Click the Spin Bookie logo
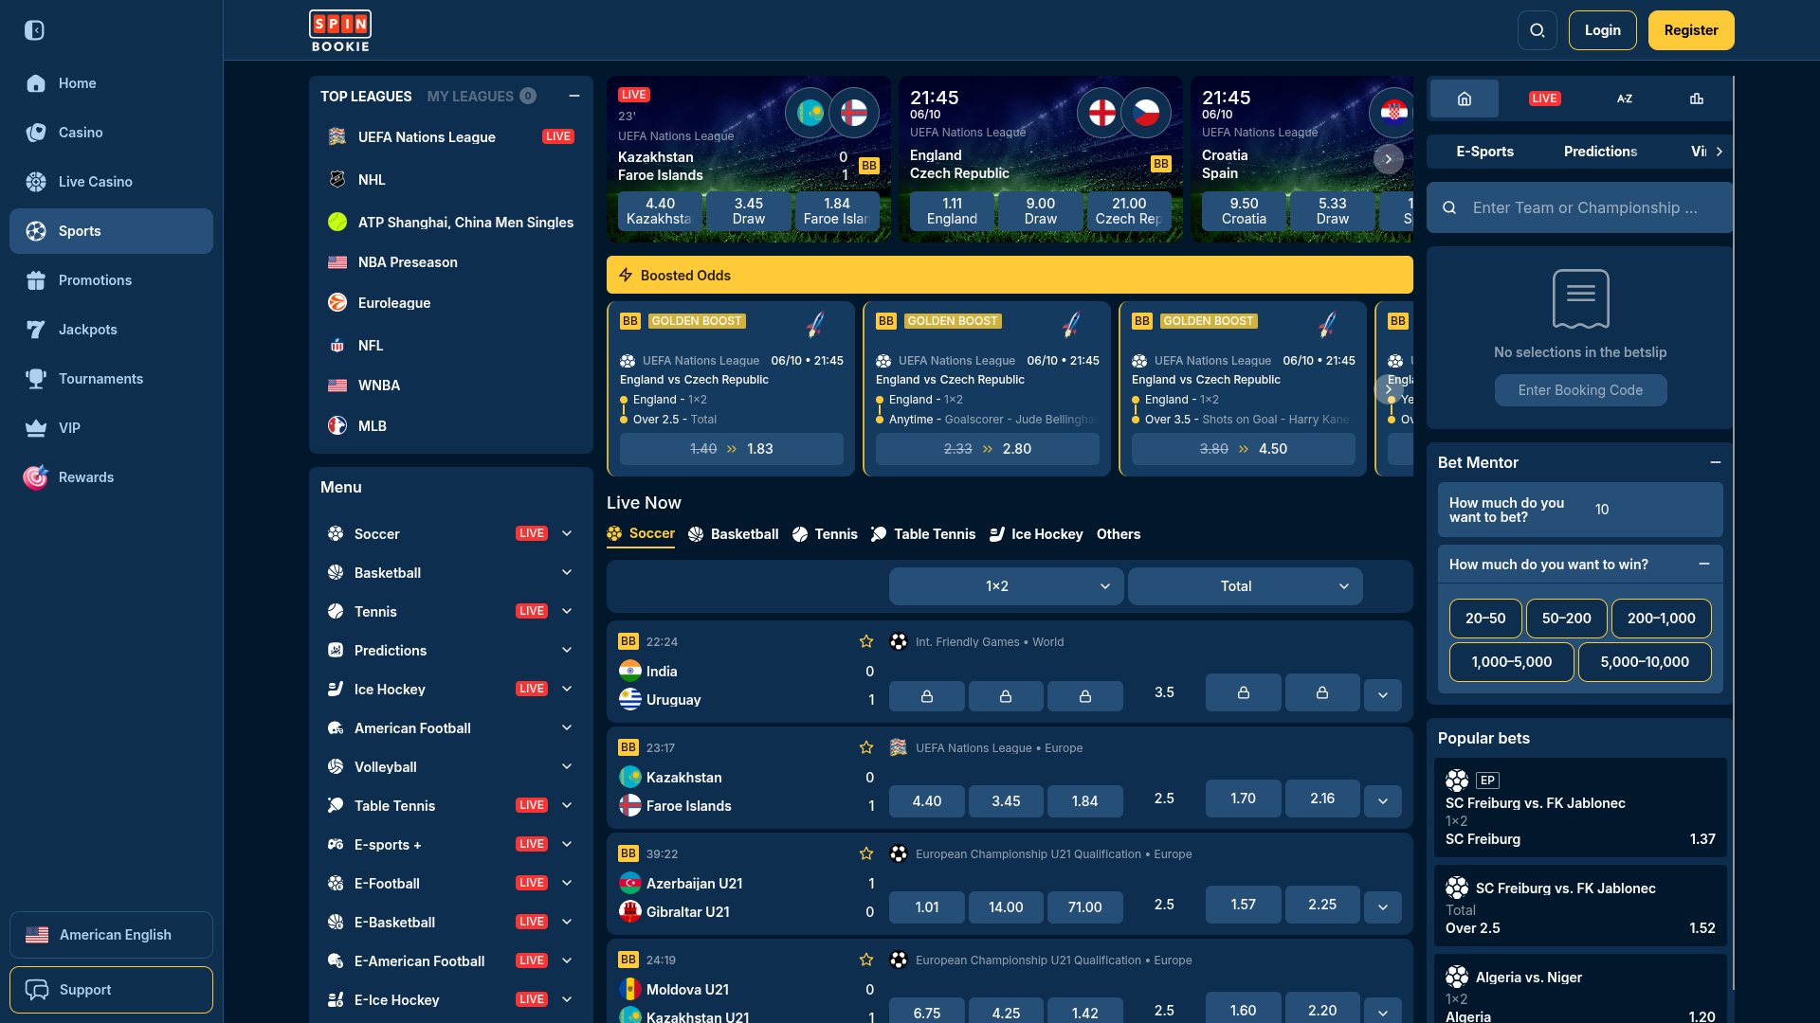 pos(340,30)
